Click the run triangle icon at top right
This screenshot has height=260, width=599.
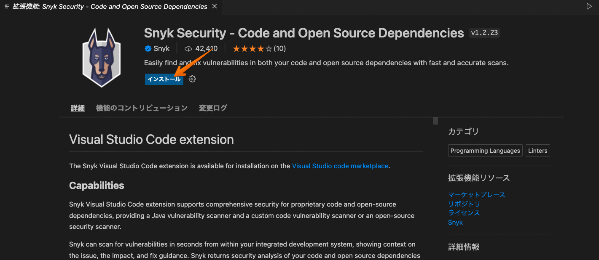tap(589, 6)
